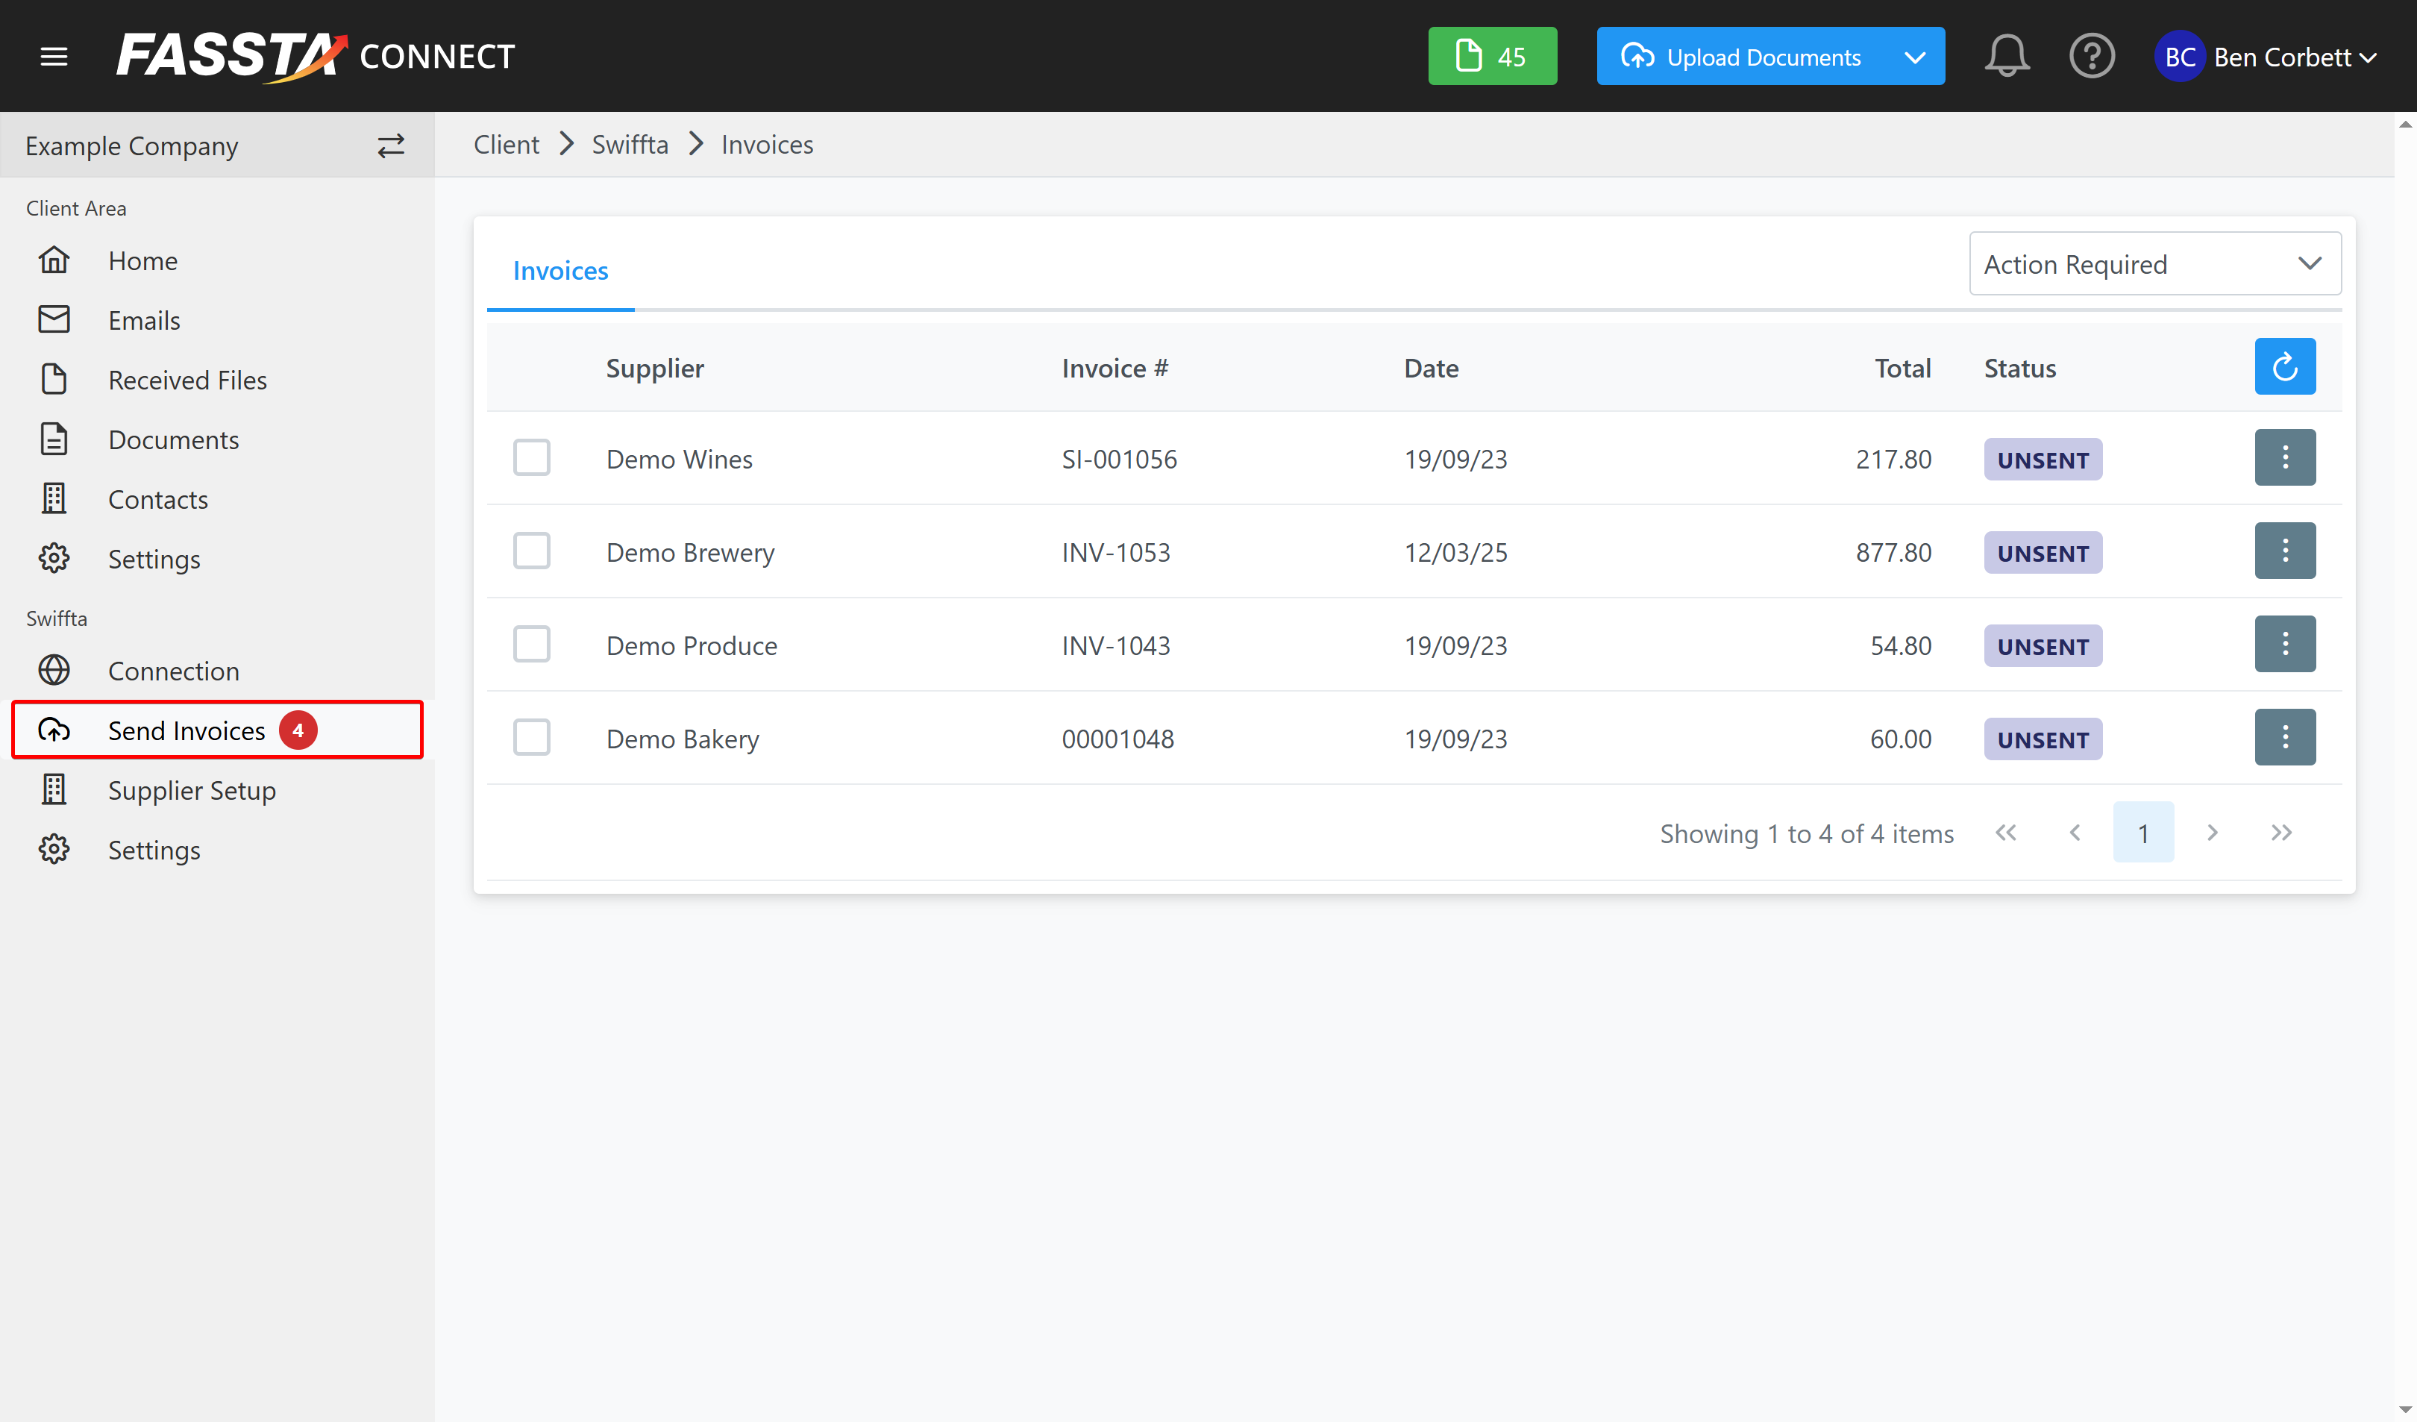Click the Swiffta breadcrumb link
The width and height of the screenshot is (2417, 1422).
point(629,145)
